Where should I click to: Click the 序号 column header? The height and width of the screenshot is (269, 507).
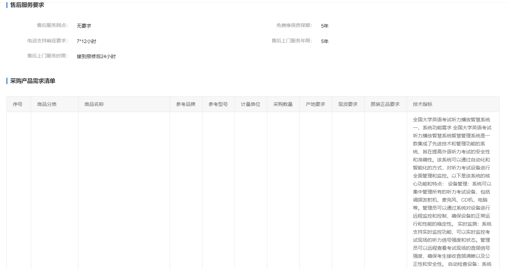18,104
